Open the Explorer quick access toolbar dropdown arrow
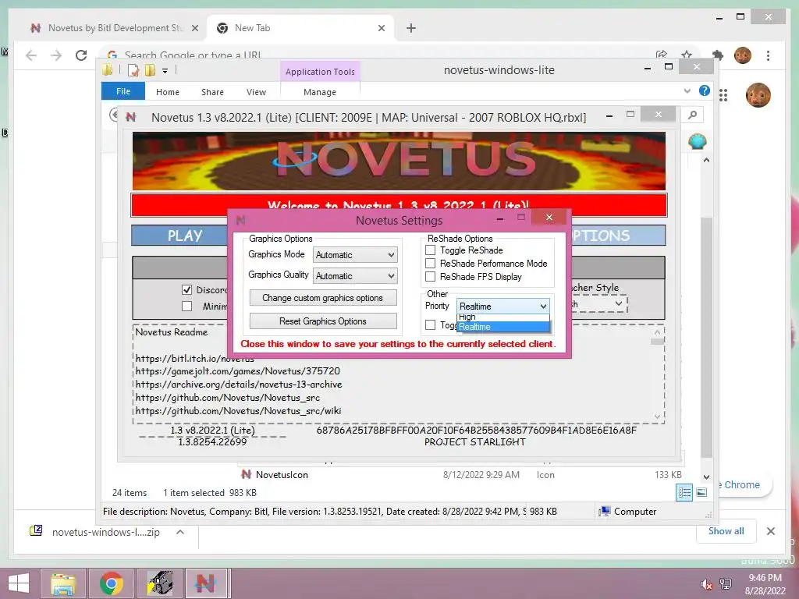The width and height of the screenshot is (799, 599). [x=165, y=71]
